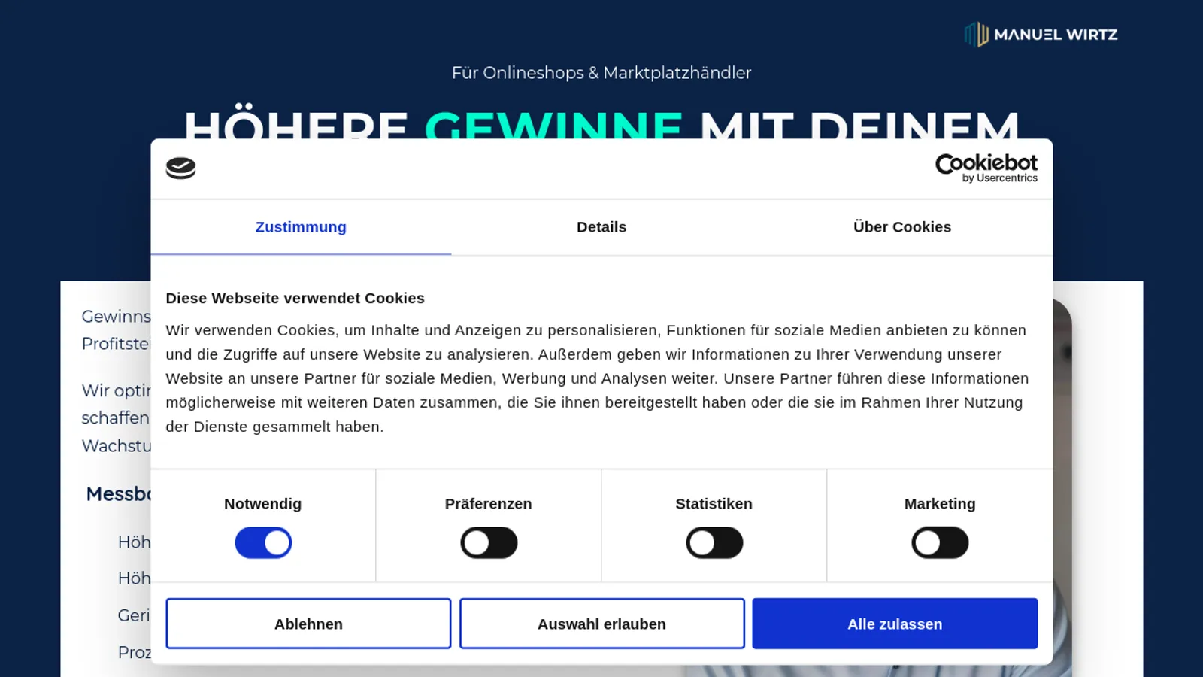Click the Cookiebot shield logo icon
This screenshot has height=677, width=1203.
point(180,168)
